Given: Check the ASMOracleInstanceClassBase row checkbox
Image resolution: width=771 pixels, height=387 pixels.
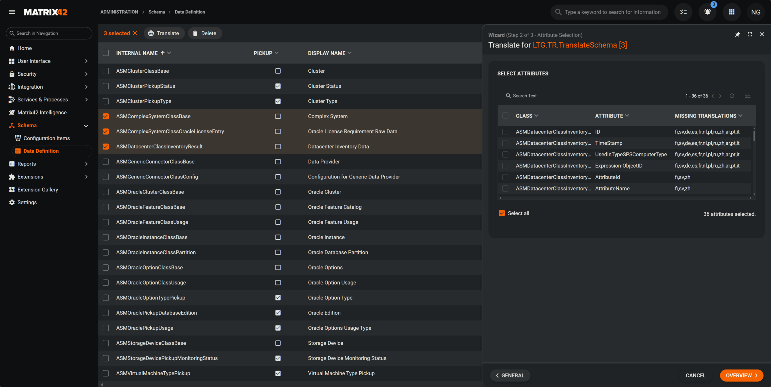Looking at the screenshot, I should tap(106, 237).
